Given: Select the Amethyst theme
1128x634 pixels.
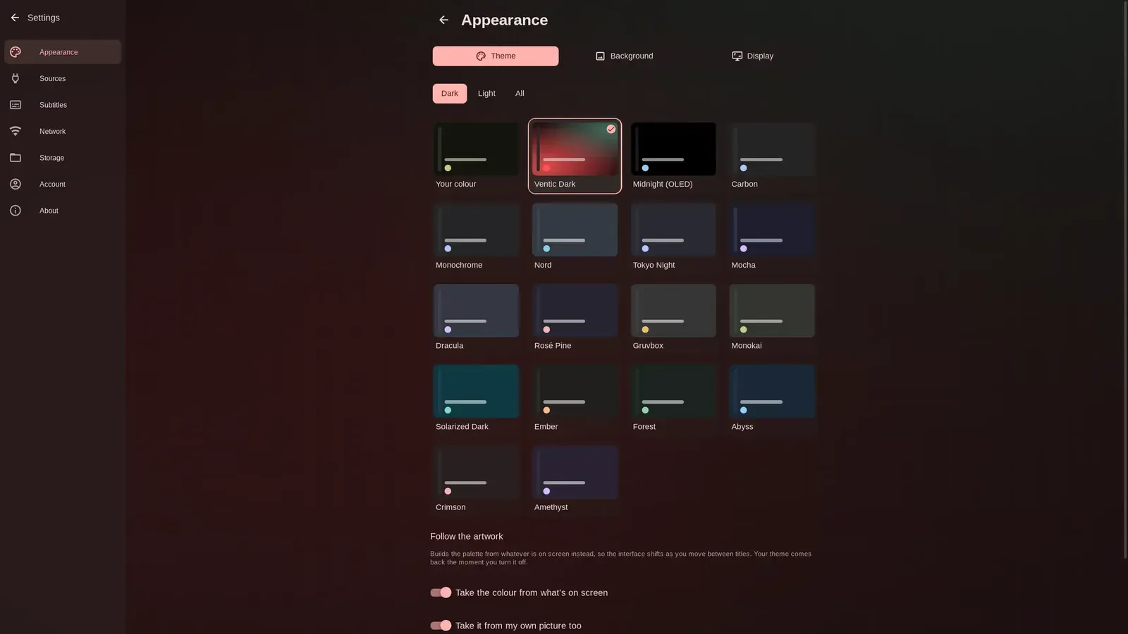Looking at the screenshot, I should pyautogui.click(x=575, y=479).
